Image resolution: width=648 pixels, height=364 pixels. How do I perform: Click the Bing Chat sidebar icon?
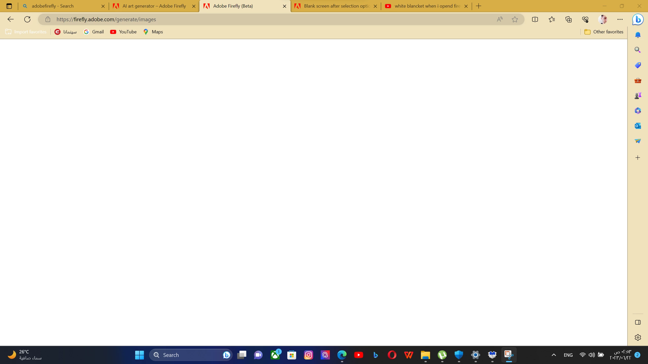click(638, 19)
